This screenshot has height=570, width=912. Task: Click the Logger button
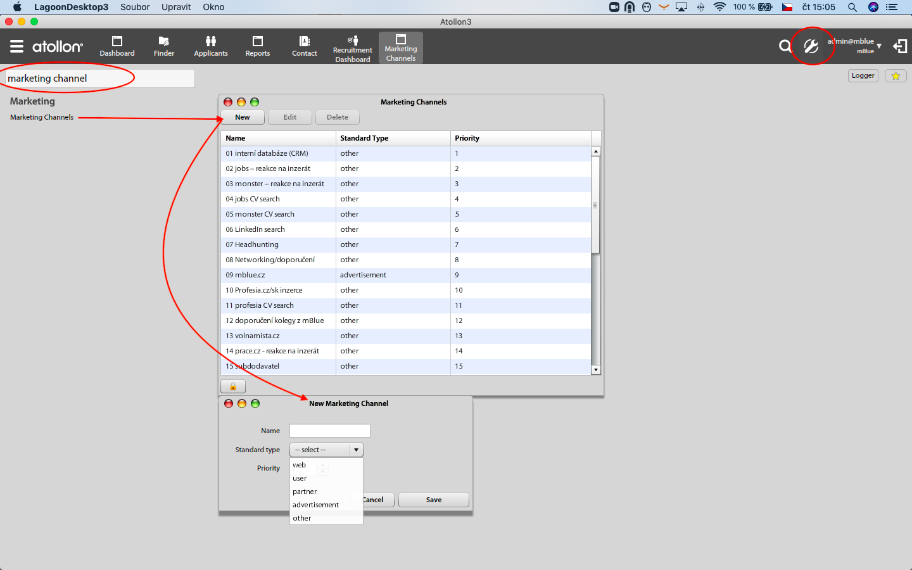pyautogui.click(x=863, y=75)
